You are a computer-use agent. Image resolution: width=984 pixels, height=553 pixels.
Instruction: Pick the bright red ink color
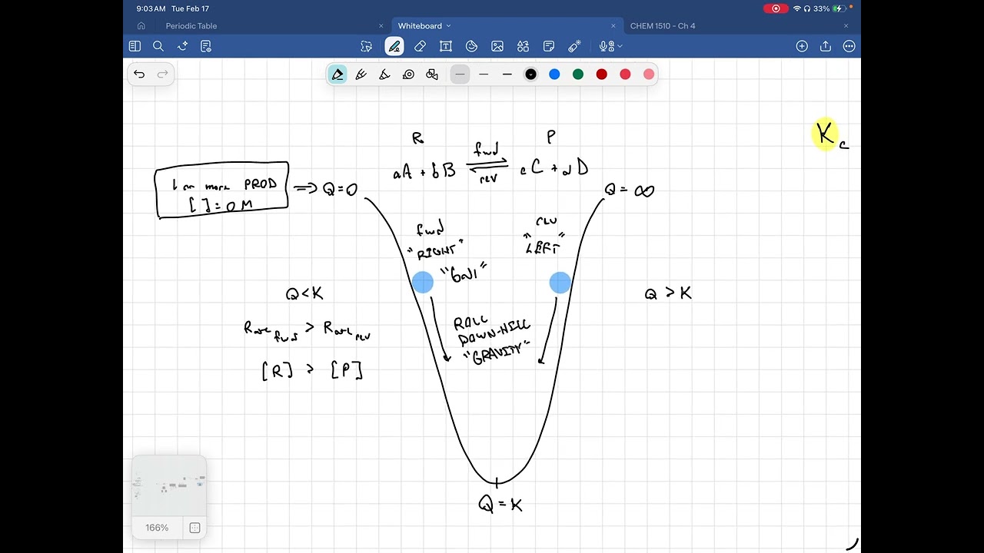625,75
